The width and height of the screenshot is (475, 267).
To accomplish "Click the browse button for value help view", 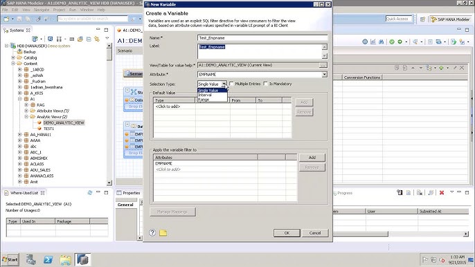I will click(x=323, y=65).
